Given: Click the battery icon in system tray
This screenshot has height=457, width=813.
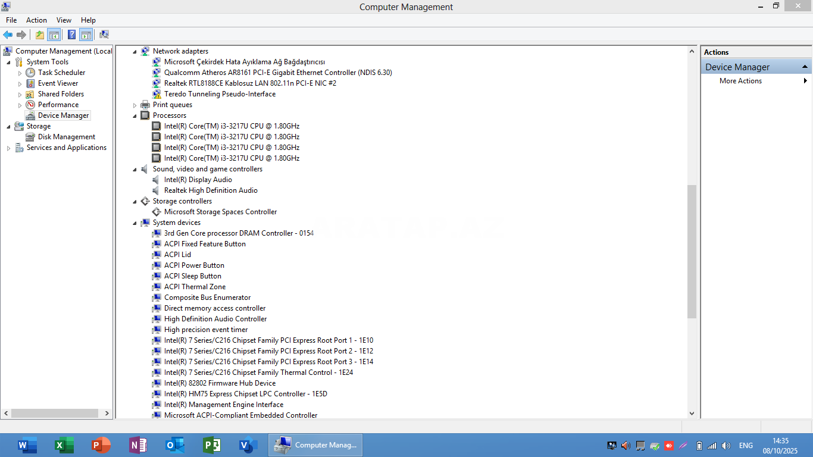Looking at the screenshot, I should click(x=699, y=445).
